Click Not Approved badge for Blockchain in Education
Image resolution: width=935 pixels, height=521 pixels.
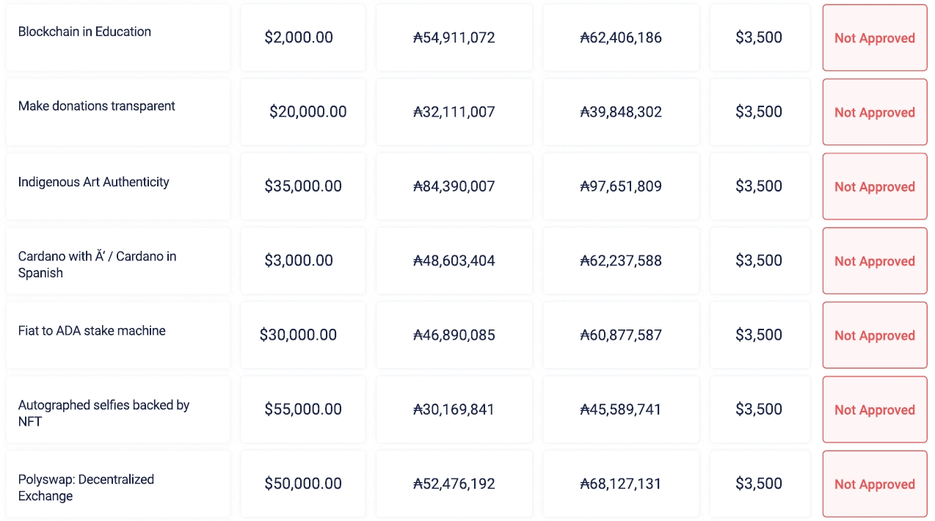click(x=874, y=38)
